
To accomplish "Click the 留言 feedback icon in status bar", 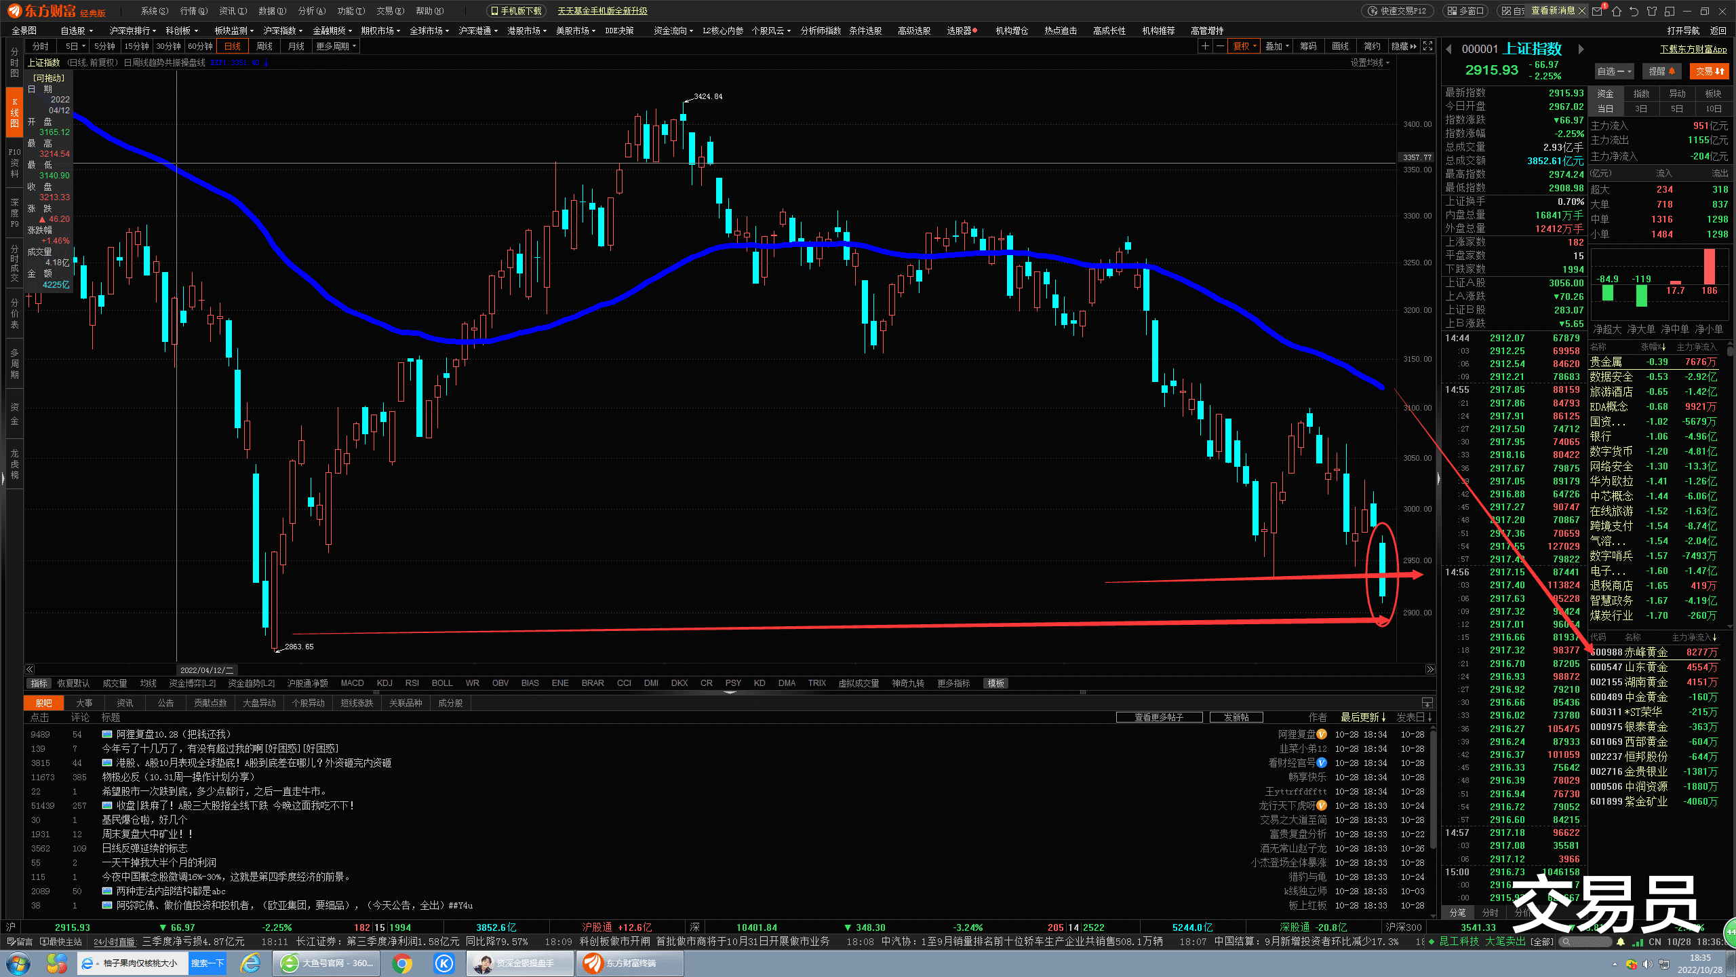I will (x=19, y=942).
